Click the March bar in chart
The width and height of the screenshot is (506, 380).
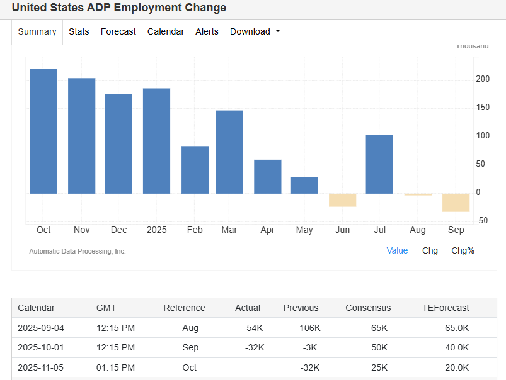coord(229,152)
